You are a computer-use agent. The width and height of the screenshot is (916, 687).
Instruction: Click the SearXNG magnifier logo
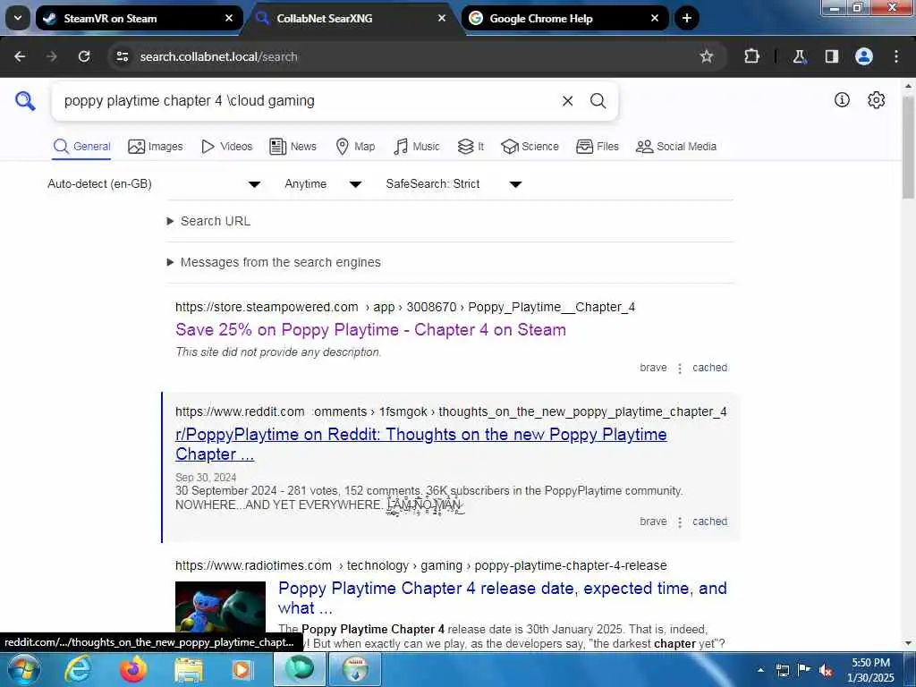click(25, 101)
